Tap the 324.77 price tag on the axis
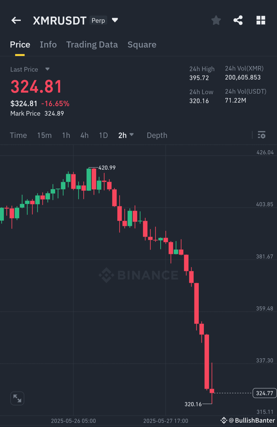Image resolution: width=277 pixels, height=427 pixels. pos(264,393)
